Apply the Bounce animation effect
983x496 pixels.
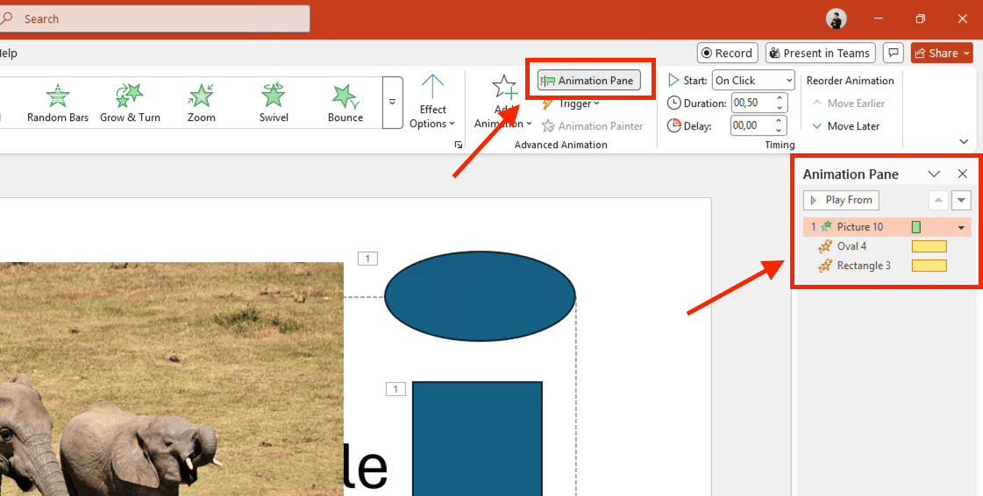345,103
